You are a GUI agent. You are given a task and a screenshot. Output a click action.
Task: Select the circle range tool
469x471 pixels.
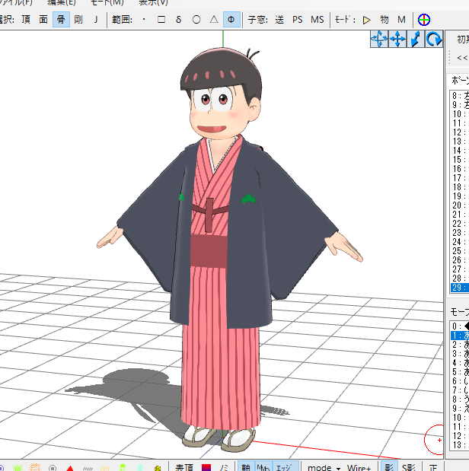196,20
